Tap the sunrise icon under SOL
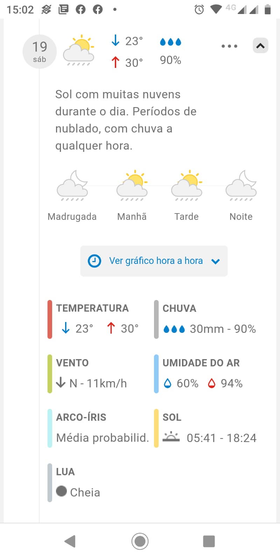Viewport: 280px width, 560px height. click(171, 437)
